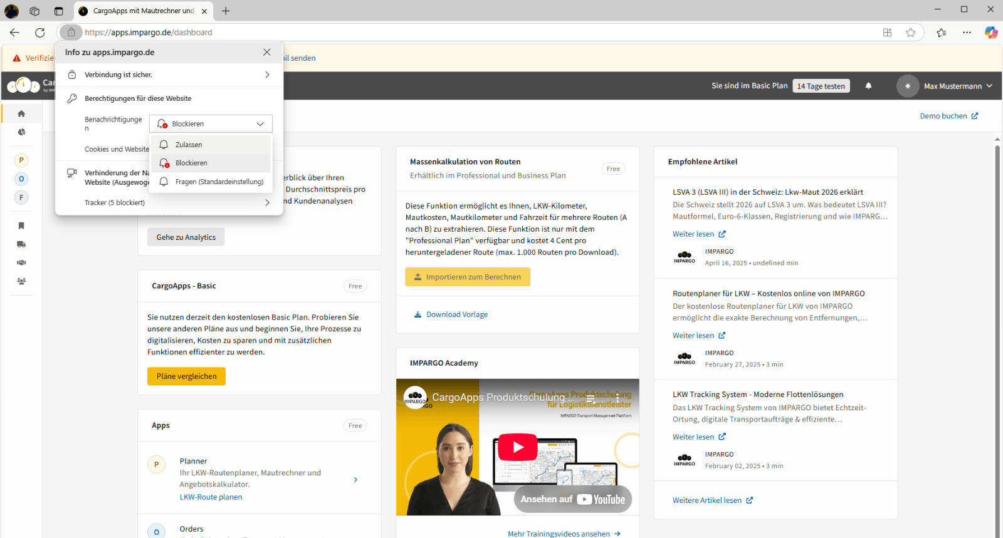Open the 'F' app sidebar icon
This screenshot has width=1003, height=538.
click(x=21, y=197)
